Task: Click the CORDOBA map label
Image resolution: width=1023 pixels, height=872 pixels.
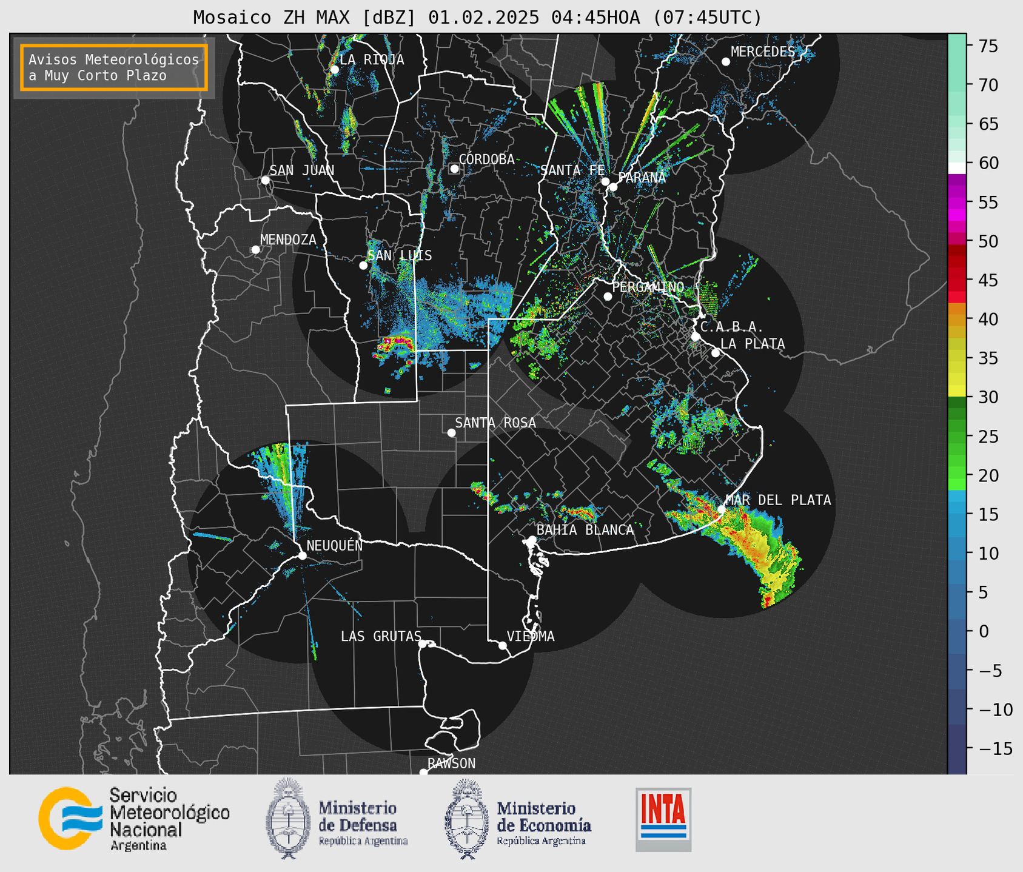Action: pos(487,159)
